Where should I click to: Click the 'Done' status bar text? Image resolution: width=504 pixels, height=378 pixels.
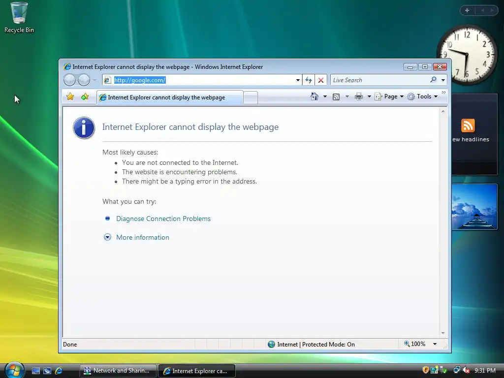pos(70,344)
